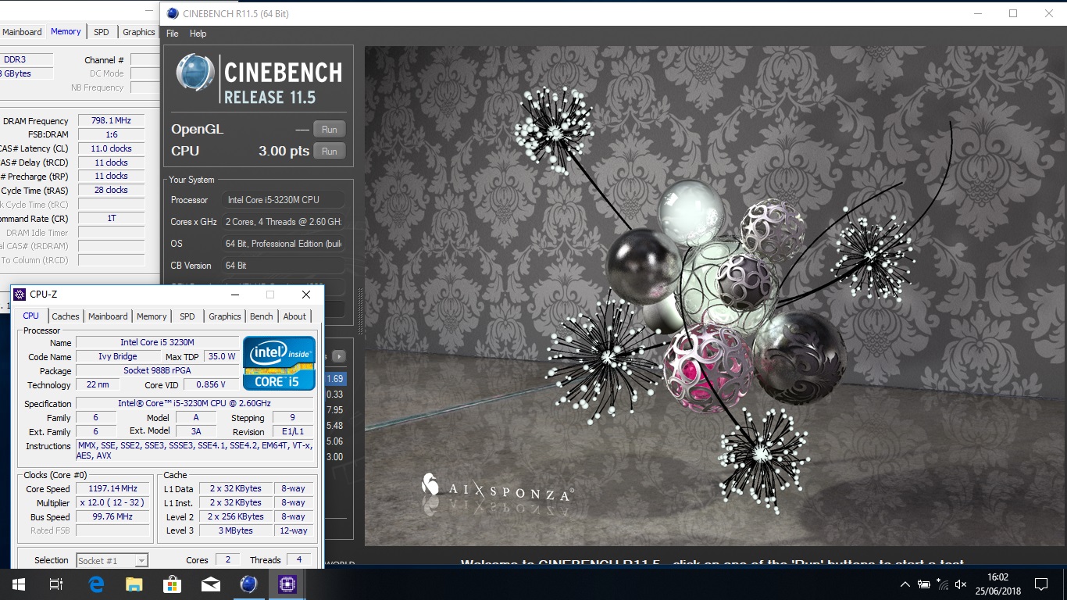Click the Package Socket 988B rPGA field
Viewport: 1067px width, 600px height.
[157, 370]
